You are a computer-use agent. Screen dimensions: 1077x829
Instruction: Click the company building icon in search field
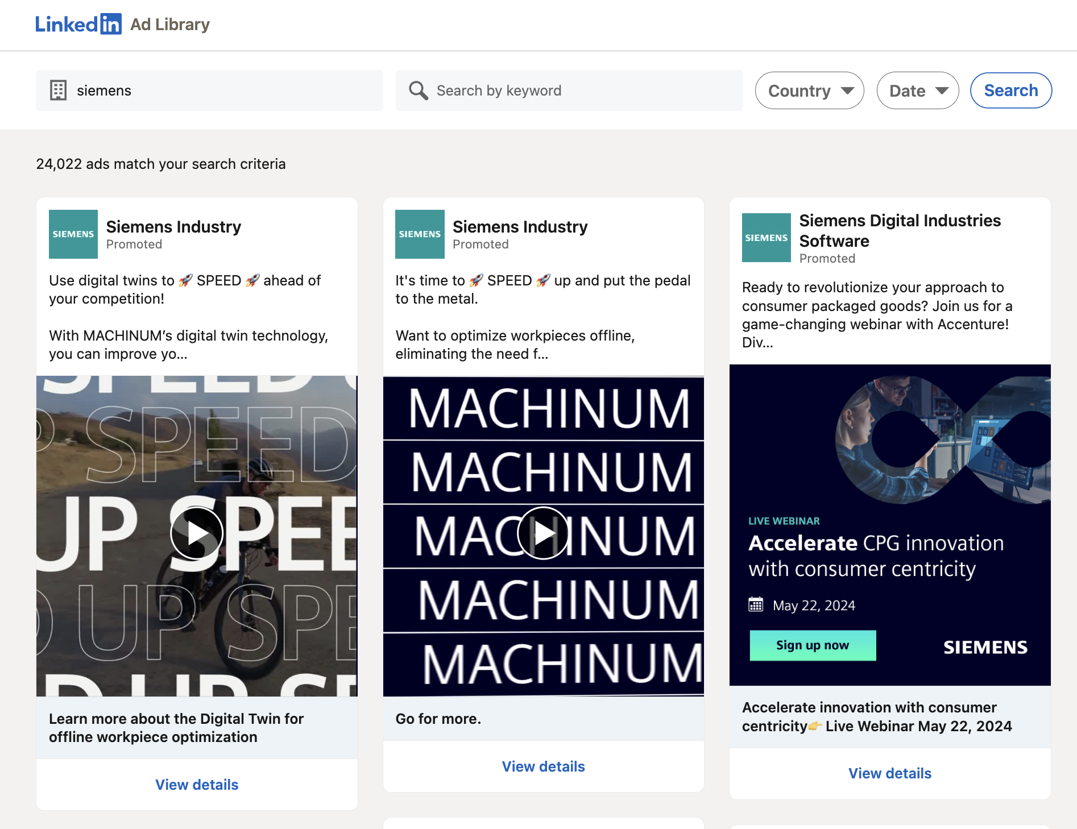(58, 90)
